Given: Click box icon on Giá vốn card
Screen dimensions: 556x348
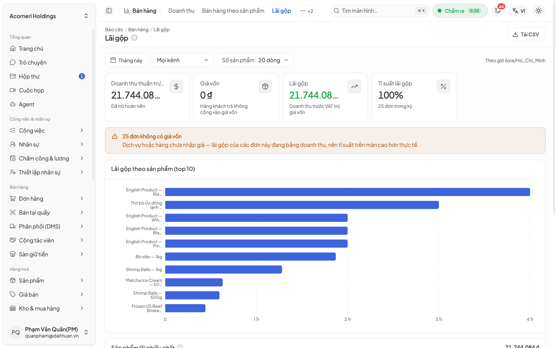Looking at the screenshot, I should tap(265, 87).
